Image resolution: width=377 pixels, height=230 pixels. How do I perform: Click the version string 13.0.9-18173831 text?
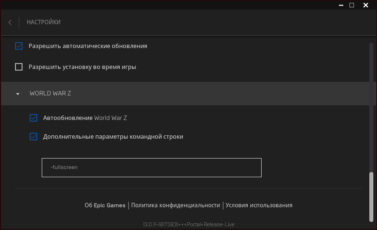(188, 224)
